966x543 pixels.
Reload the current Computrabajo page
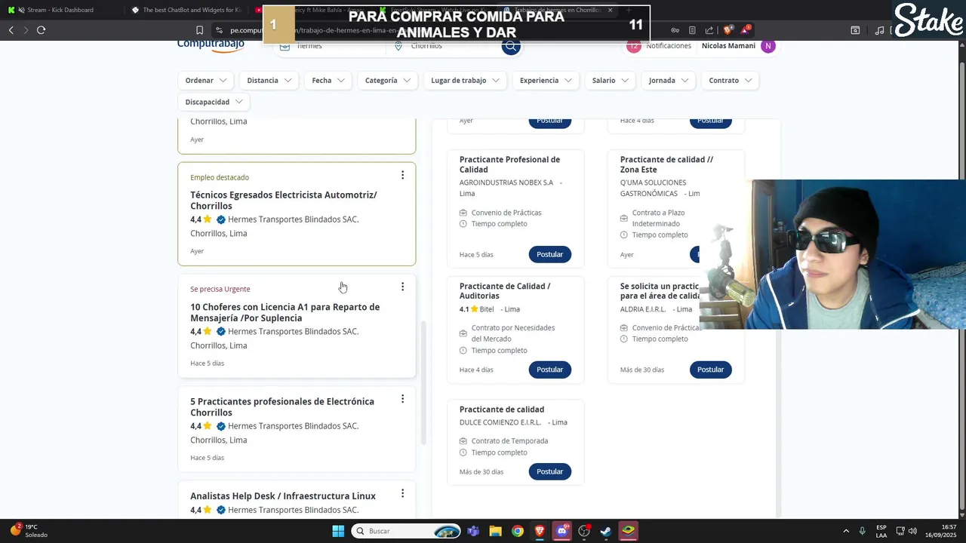(41, 30)
